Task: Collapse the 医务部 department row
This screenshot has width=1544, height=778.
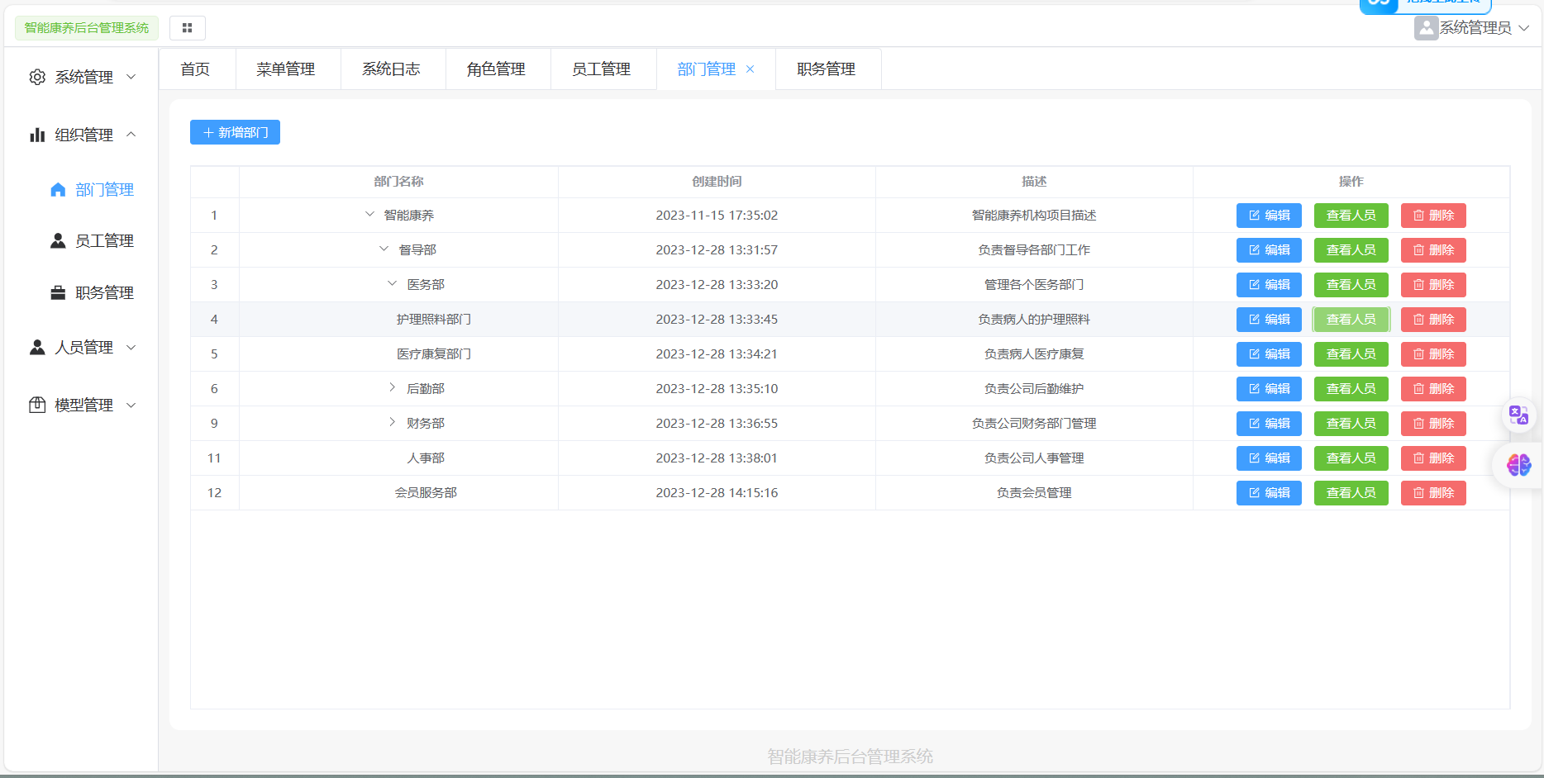Action: [x=392, y=284]
